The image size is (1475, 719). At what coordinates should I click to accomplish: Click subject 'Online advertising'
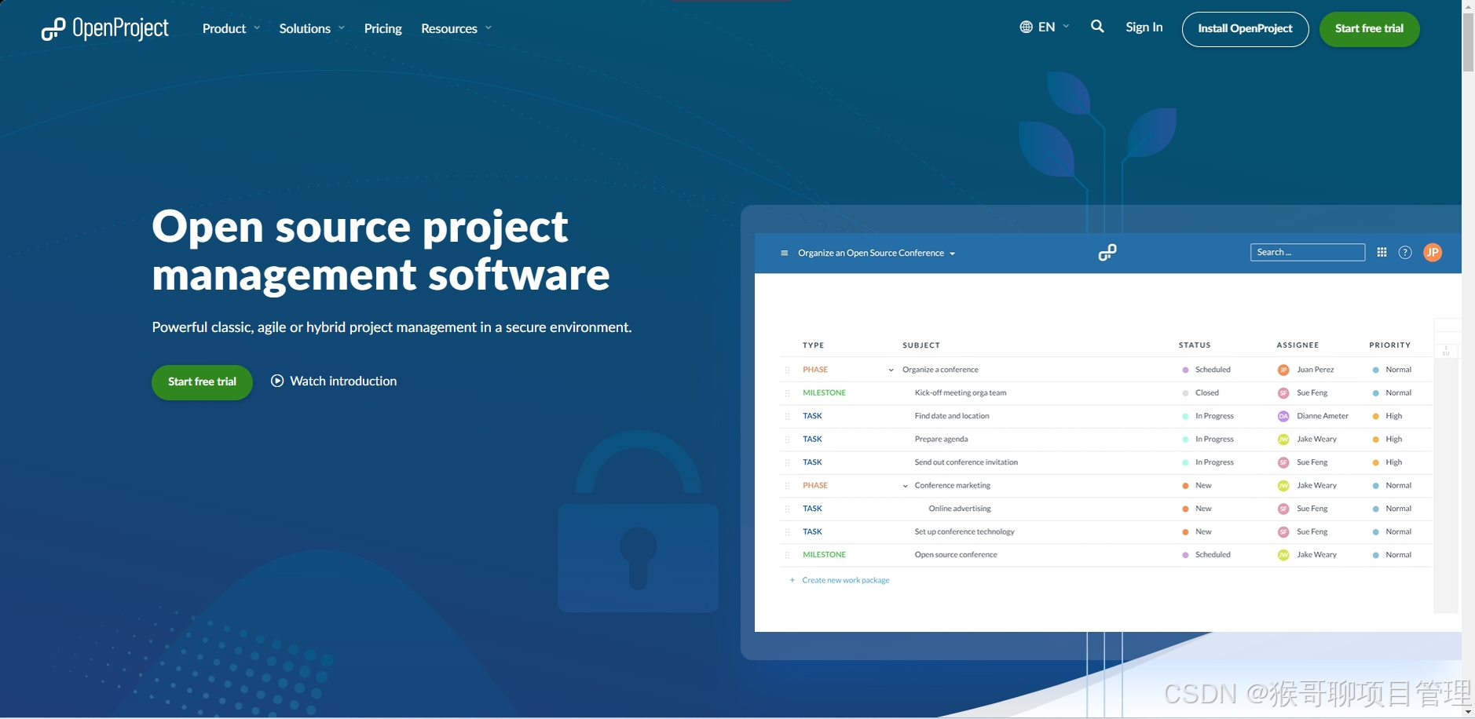coord(960,509)
